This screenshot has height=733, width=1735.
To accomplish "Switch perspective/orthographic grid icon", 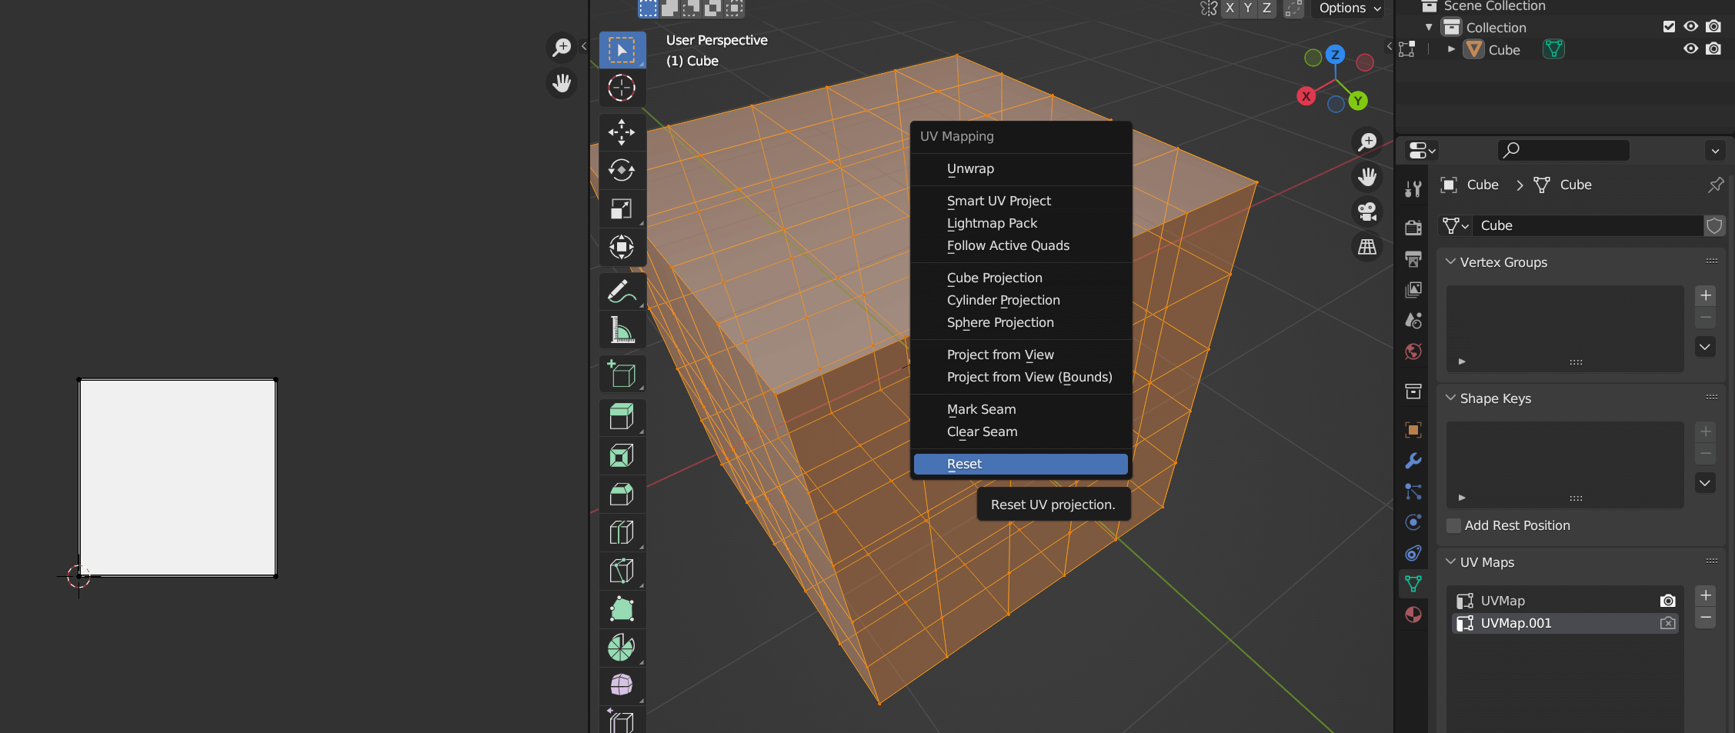I will [x=1367, y=247].
